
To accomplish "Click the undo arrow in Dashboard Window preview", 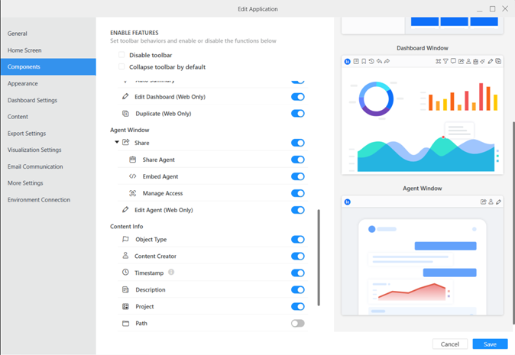I will click(379, 62).
